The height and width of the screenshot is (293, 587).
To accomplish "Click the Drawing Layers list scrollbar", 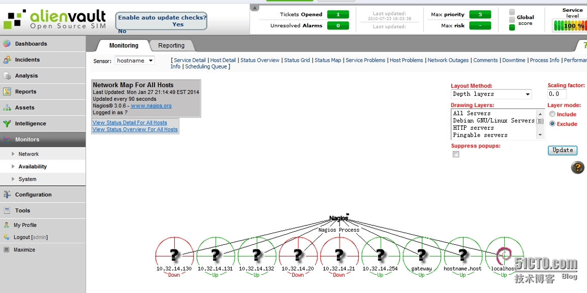I will 540,124.
